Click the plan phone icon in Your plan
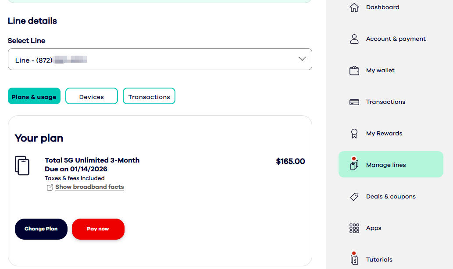Viewport: 453px width, 269px height. [22, 165]
